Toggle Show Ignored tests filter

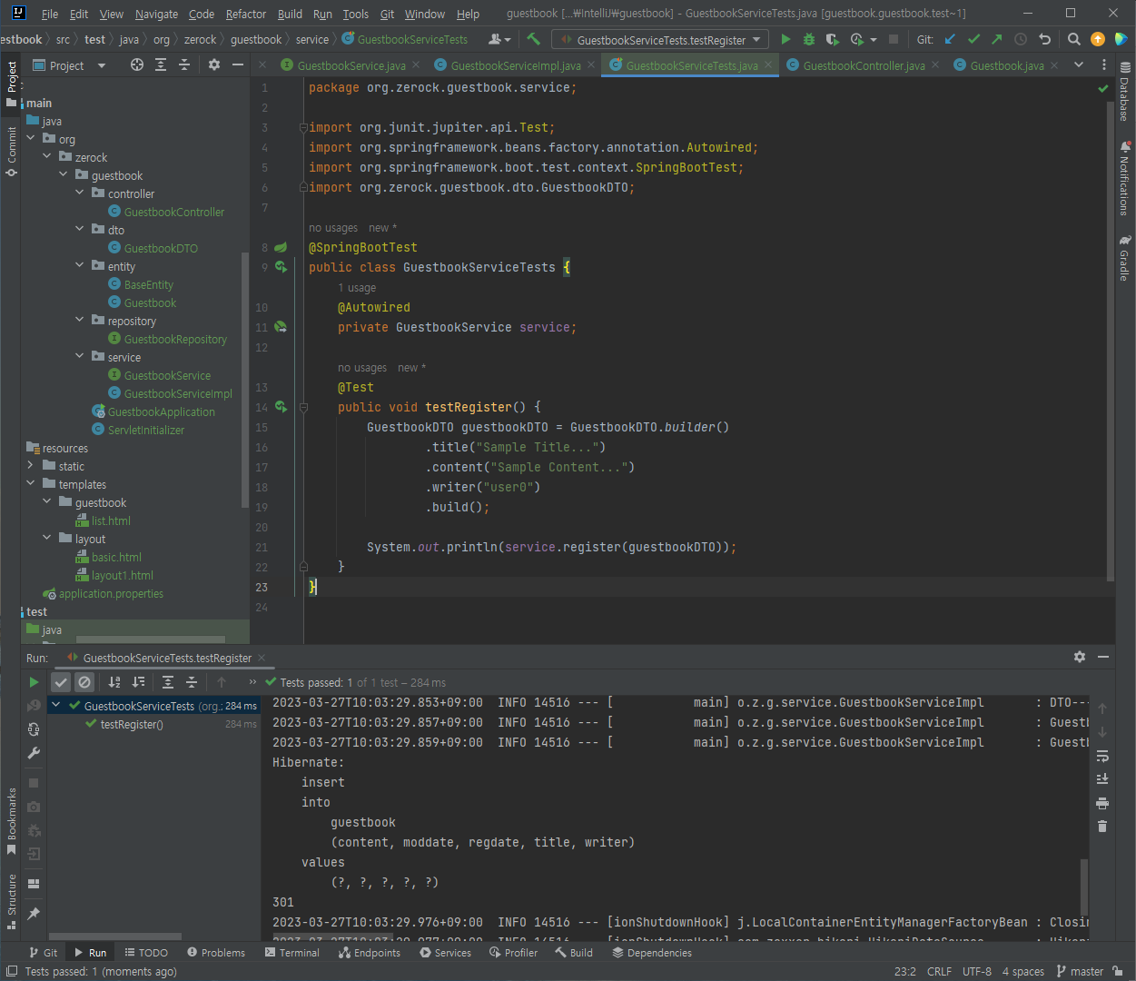(84, 682)
